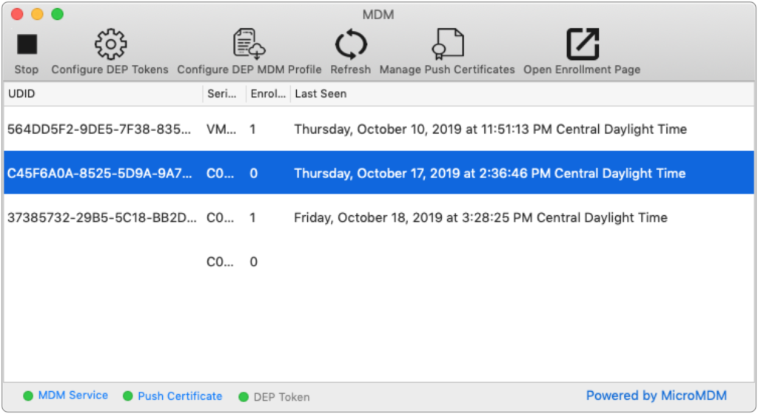The height and width of the screenshot is (414, 758).
Task: Sort by the Enrolled column header
Action: [268, 94]
